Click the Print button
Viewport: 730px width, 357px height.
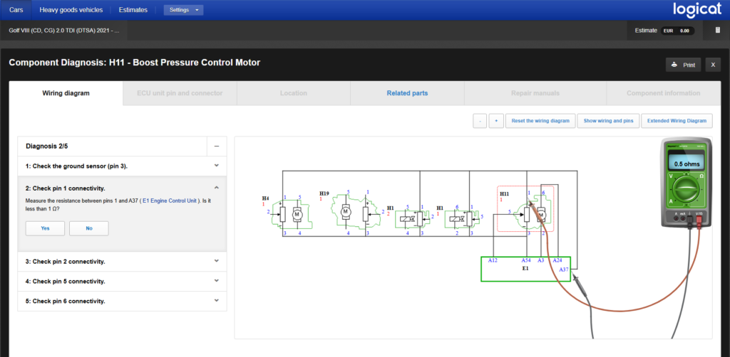(x=683, y=65)
